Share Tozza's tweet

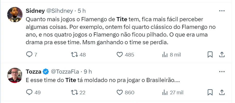(x=222, y=92)
